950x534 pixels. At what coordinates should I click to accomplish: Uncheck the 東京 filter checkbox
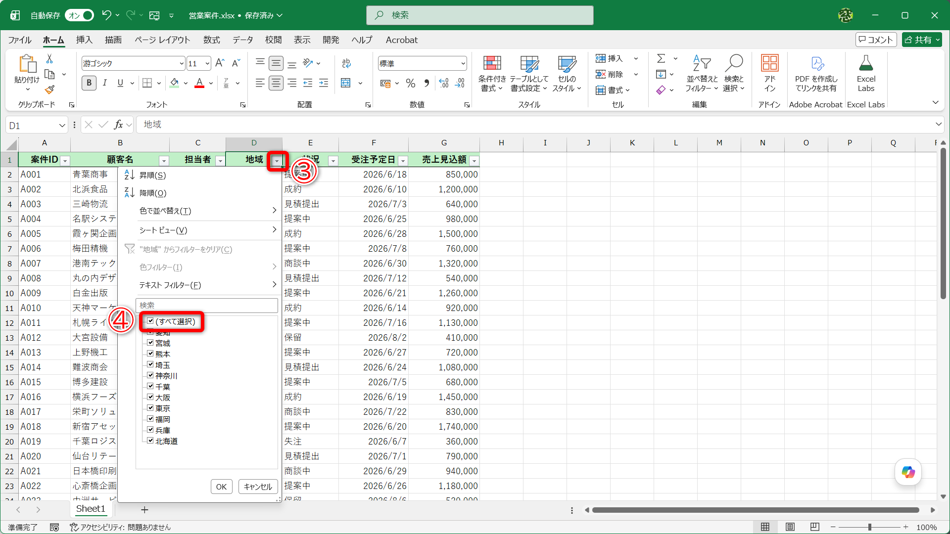(150, 408)
